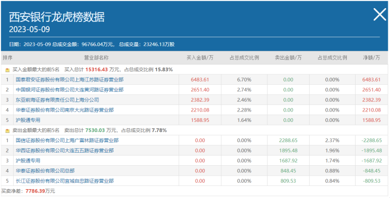This screenshot has height=198, width=390.
Task: Select the 1.96% sell ratio cell
Action: pos(332,150)
